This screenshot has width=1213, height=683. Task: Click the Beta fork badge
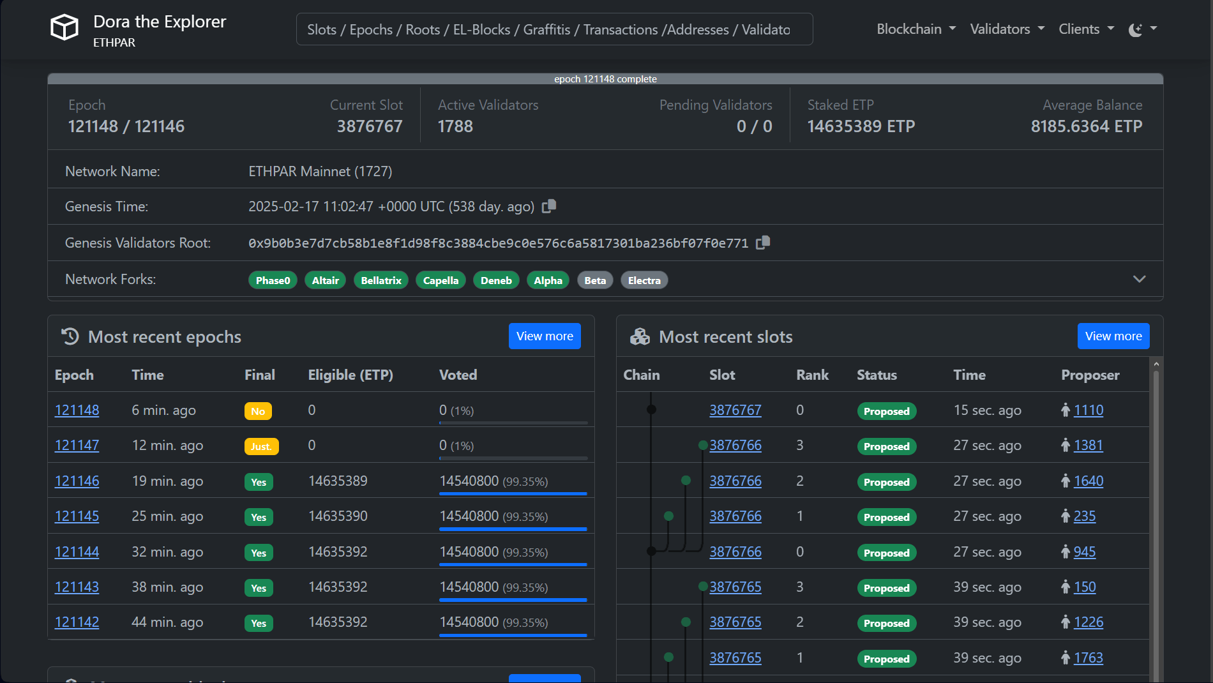pos(595,280)
